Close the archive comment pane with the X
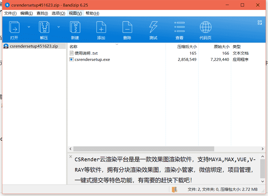This screenshot has height=196, width=268. coord(71,157)
